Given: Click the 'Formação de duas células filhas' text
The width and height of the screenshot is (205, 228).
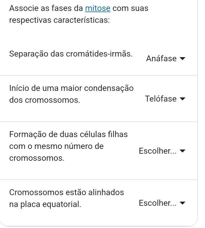Looking at the screenshot, I should point(68,134).
